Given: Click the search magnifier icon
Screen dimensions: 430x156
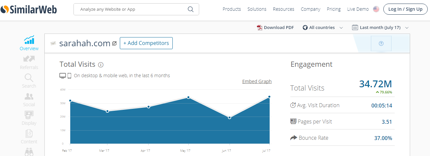Looking at the screenshot, I should 191,9.
